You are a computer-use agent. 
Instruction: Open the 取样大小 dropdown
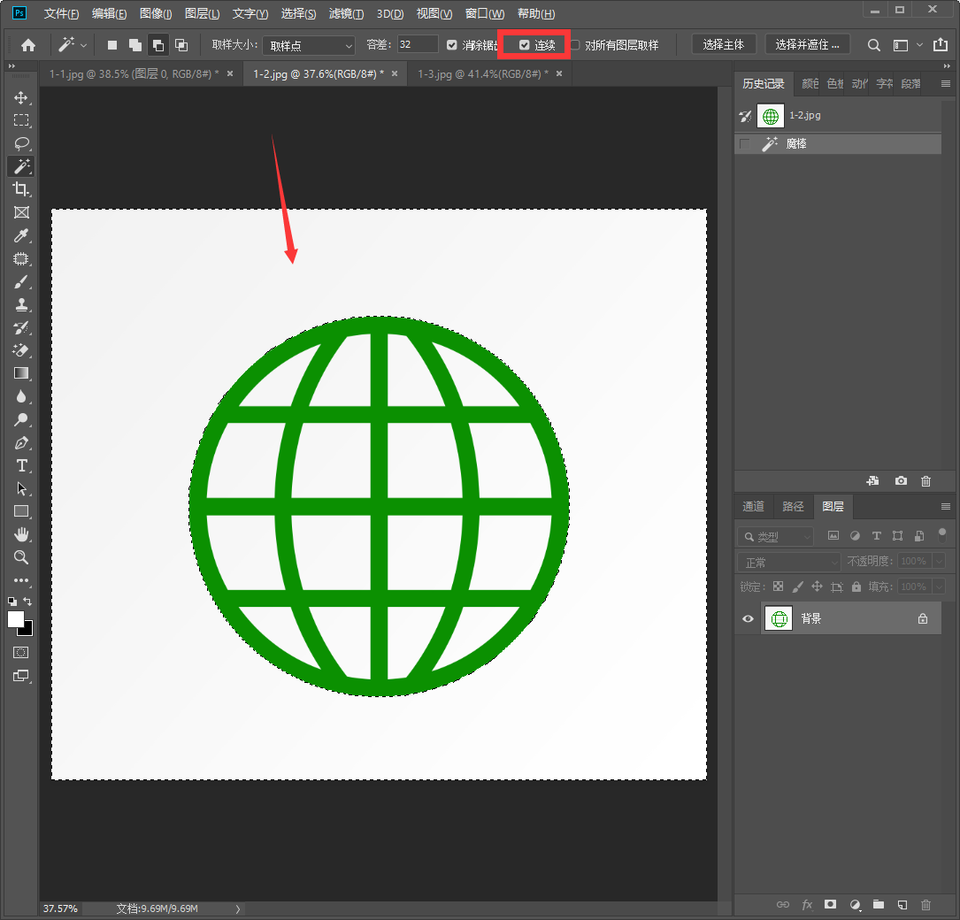pos(309,45)
